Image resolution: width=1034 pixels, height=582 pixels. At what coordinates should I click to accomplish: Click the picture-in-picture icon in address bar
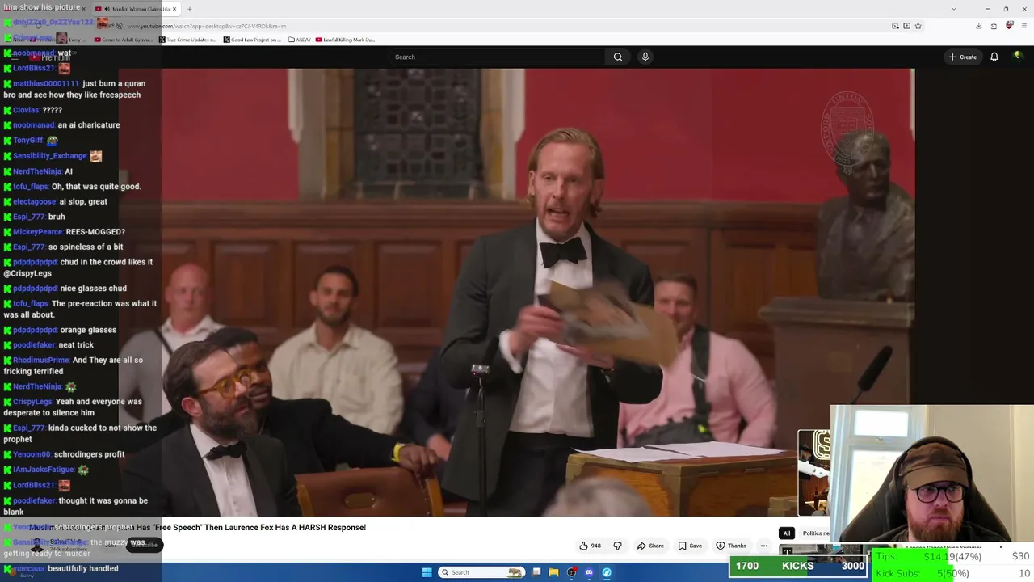point(895,26)
